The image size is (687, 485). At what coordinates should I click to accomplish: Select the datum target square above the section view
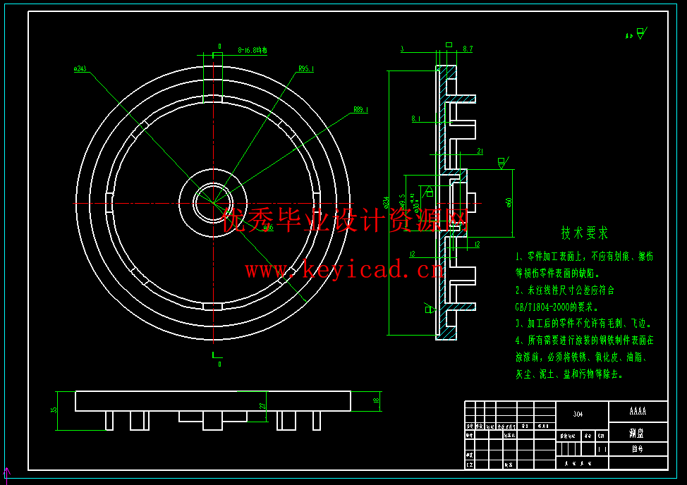[449, 44]
